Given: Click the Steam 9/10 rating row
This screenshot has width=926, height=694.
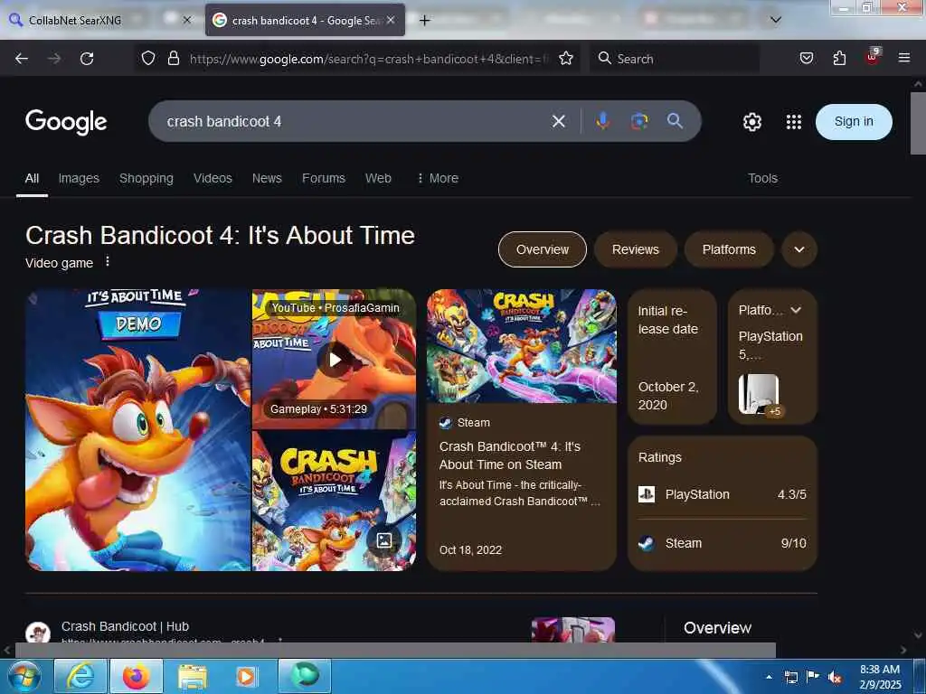Looking at the screenshot, I should pyautogui.click(x=723, y=543).
